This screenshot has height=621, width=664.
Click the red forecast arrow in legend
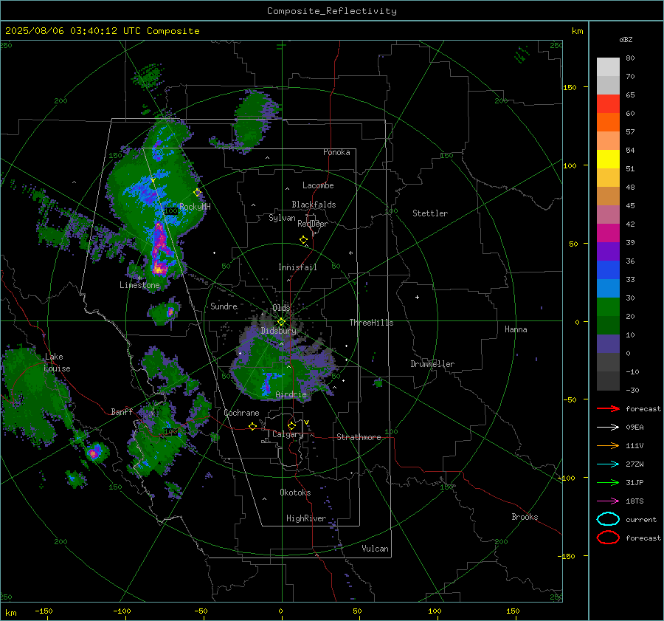tap(608, 408)
